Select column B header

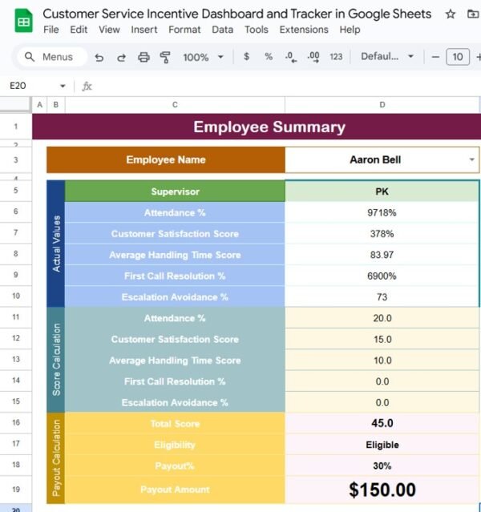56,104
